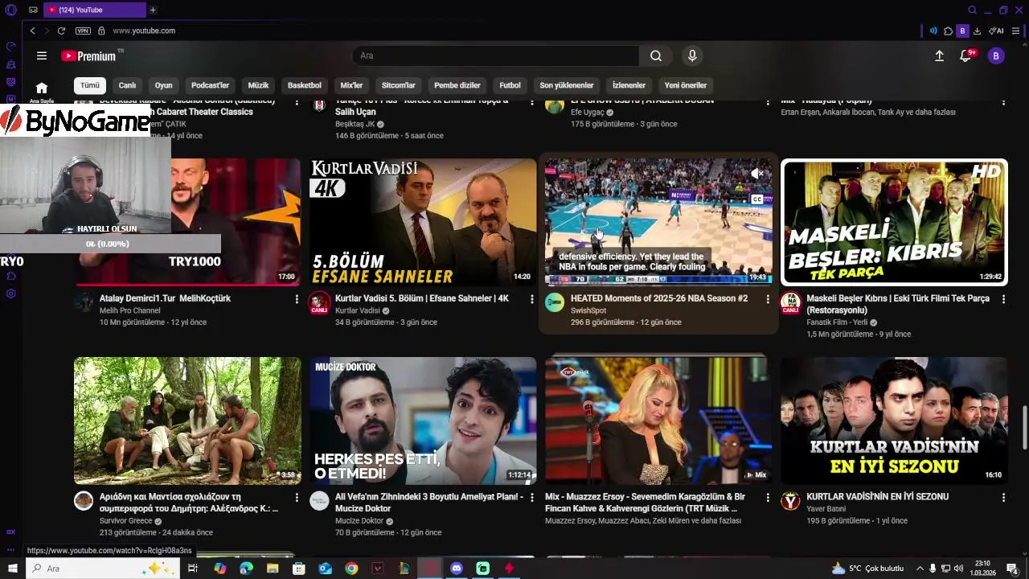Click the site padlock icon
Viewport: 1029px width, 579px height.
(101, 31)
